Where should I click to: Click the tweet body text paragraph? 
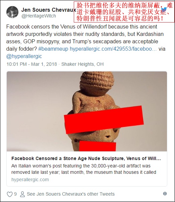point(86,42)
